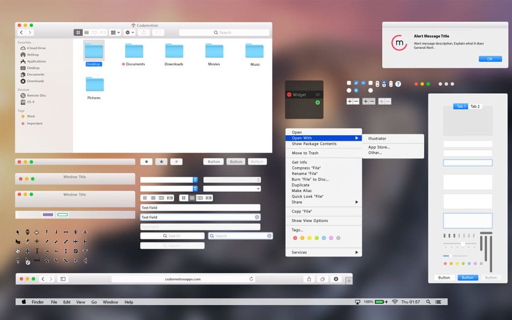The height and width of the screenshot is (320, 512).
Task: Select the filled blue radio button
Action: (x=356, y=90)
